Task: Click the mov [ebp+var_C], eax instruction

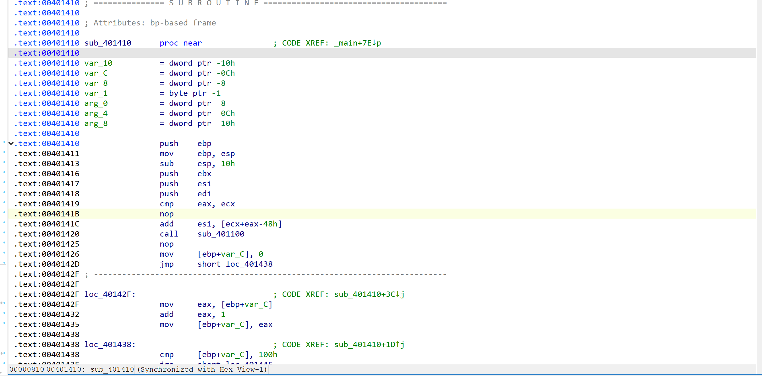Action: pos(216,324)
